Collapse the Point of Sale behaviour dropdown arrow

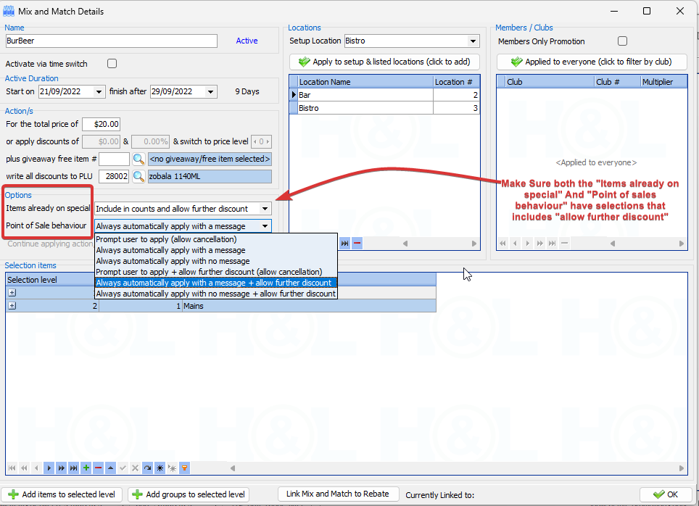pos(265,226)
